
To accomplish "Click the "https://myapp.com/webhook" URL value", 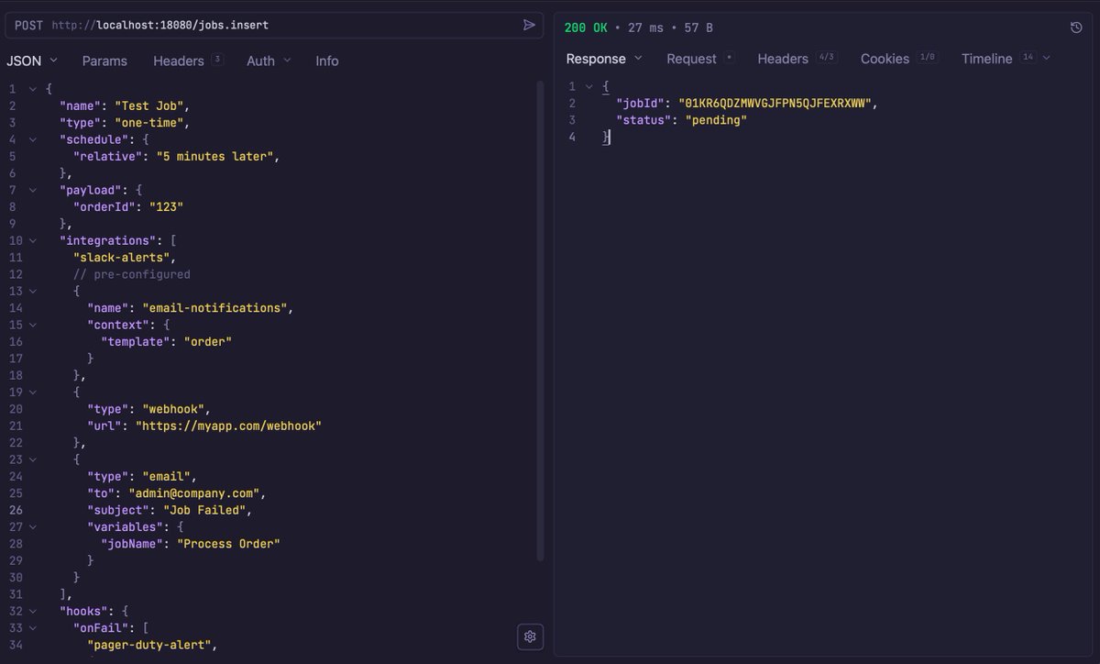I will tap(229, 426).
